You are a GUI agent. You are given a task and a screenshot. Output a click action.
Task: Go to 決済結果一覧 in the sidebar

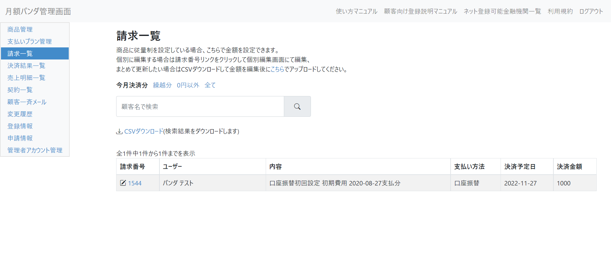click(x=35, y=66)
